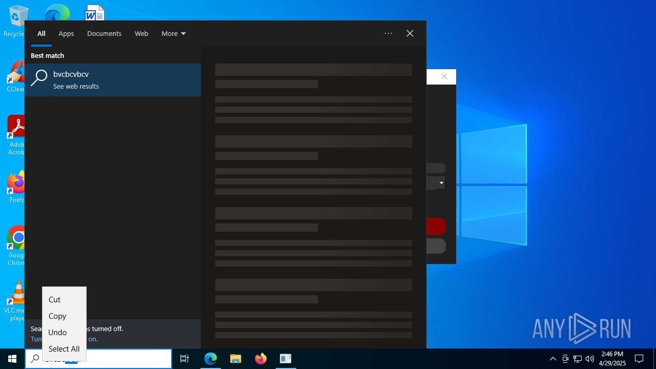Select the Microsoft Edge desktop shortcut
This screenshot has width=656, height=369.
(57, 12)
